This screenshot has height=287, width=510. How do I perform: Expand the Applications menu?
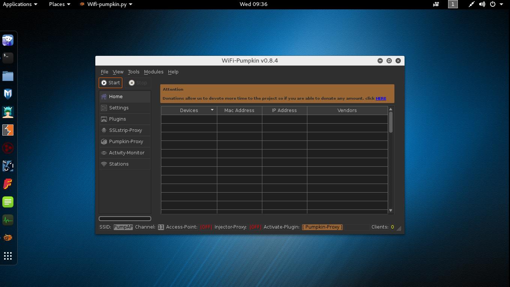click(x=20, y=4)
